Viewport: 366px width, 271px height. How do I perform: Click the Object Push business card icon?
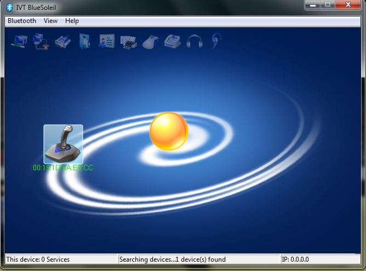(107, 41)
